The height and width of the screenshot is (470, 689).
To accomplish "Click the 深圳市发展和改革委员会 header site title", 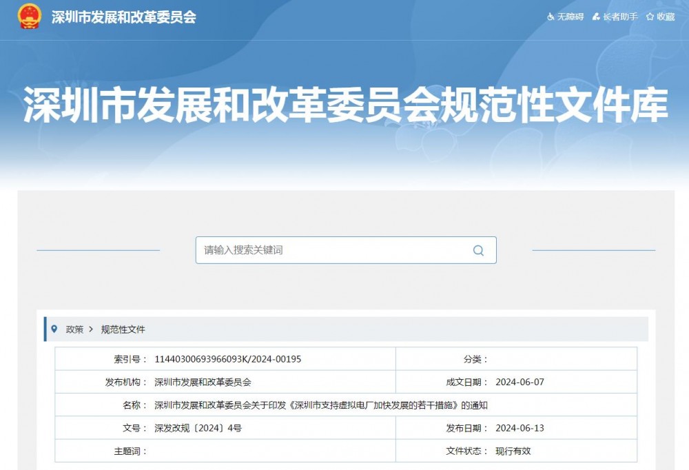I will coord(124,17).
